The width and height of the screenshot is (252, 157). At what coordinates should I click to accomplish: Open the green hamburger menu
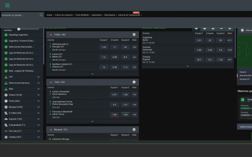[7, 5]
